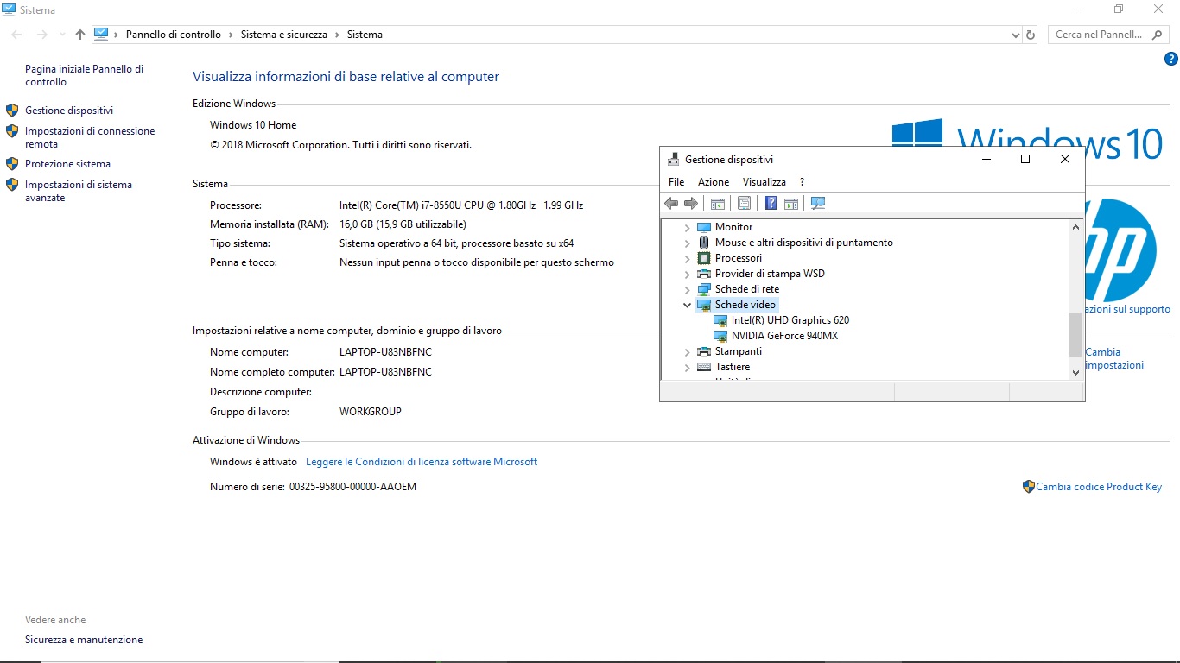Open Sicurezza e manutenzione link
This screenshot has height=663, width=1180.
click(84, 640)
